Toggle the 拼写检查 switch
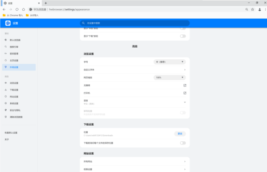 point(183,113)
